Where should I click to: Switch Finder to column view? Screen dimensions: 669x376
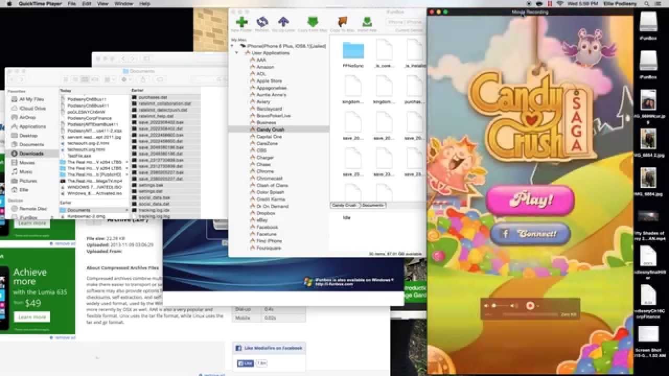click(85, 79)
